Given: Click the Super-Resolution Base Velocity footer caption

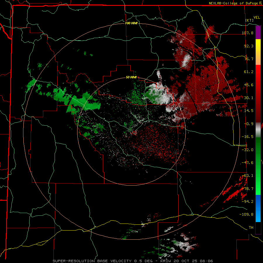Looking at the screenshot, I should pos(133,261).
